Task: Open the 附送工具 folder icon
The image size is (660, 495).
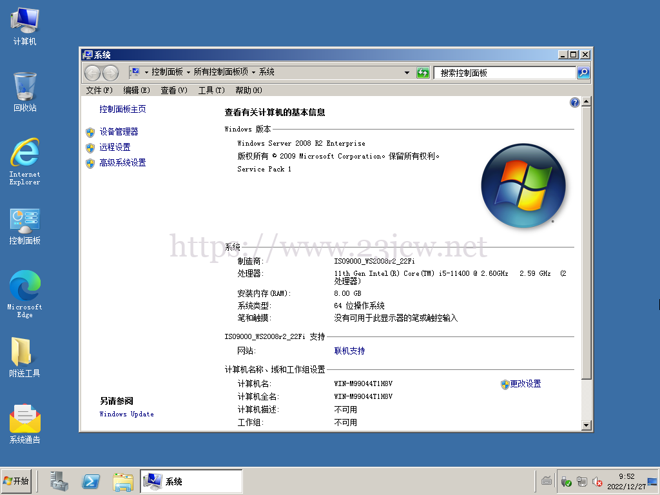Action: [x=25, y=357]
